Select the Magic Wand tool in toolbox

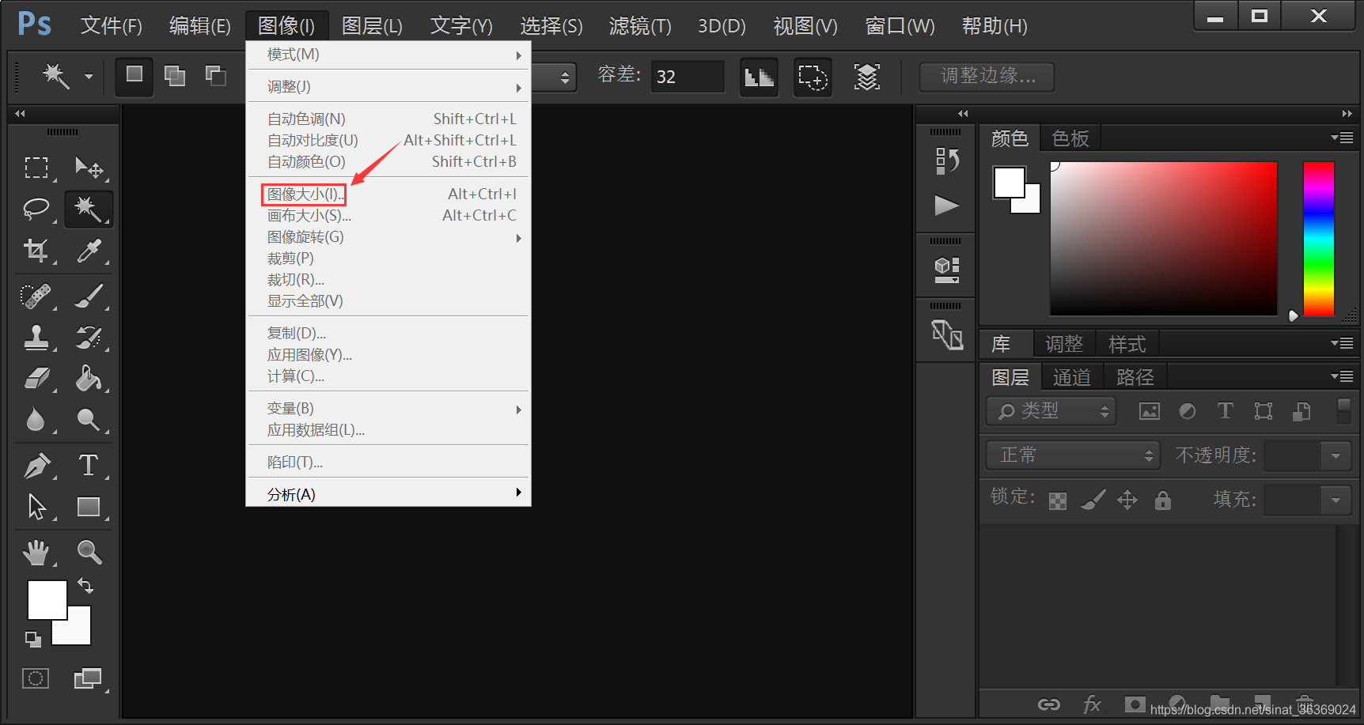pos(89,209)
